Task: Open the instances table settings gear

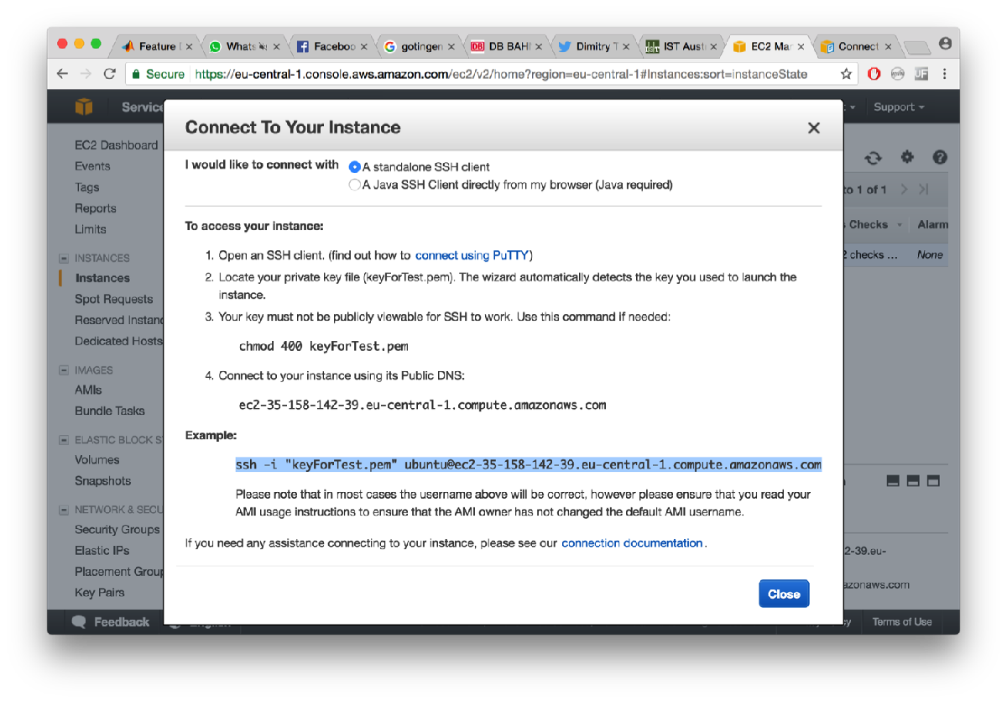Action: coord(906,157)
